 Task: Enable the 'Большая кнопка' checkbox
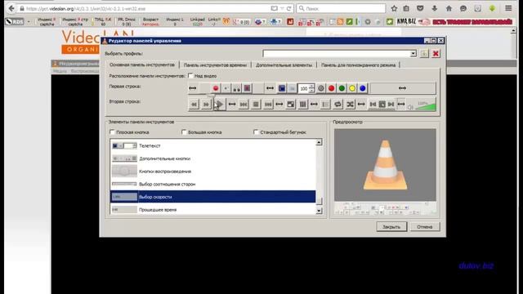coord(184,132)
